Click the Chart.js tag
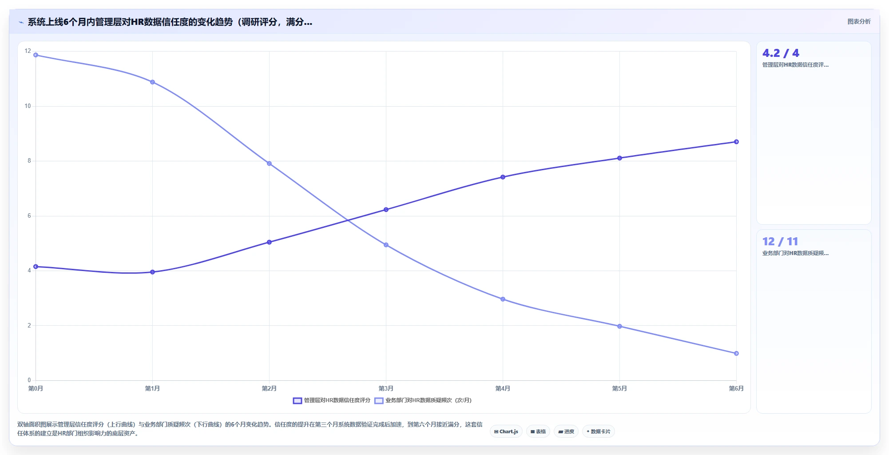This screenshot has height=455, width=889. tap(506, 431)
